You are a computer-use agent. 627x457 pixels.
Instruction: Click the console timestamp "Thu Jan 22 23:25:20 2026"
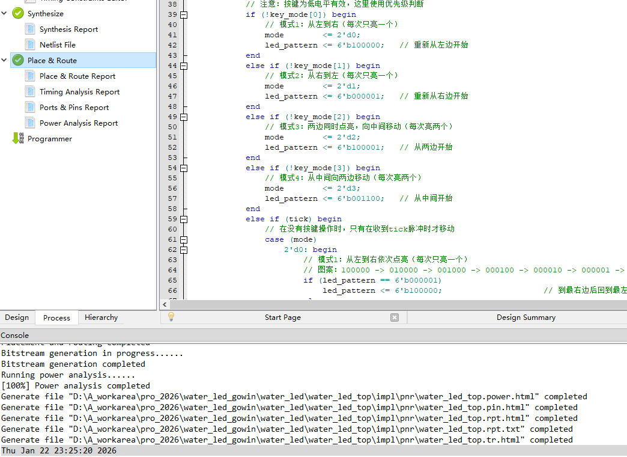coord(59,450)
